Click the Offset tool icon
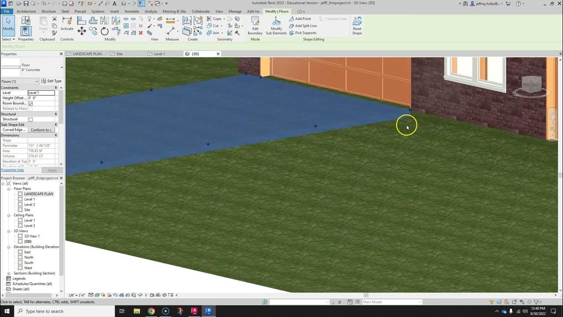Screen dimensions: 563x317 (93, 20)
